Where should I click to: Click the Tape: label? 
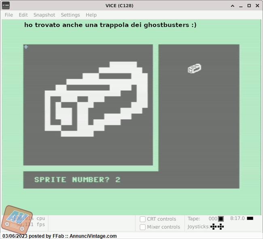[194, 219]
